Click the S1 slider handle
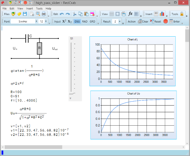190x156 pixels. (x=72, y=93)
